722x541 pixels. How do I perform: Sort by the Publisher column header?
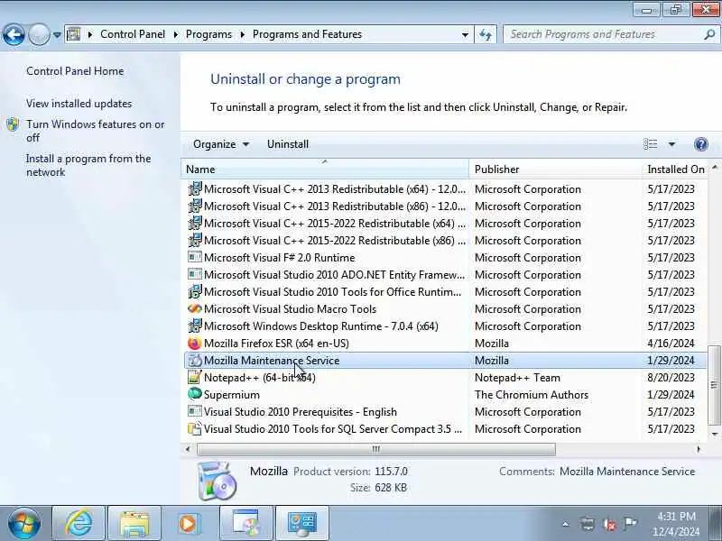tap(555, 170)
